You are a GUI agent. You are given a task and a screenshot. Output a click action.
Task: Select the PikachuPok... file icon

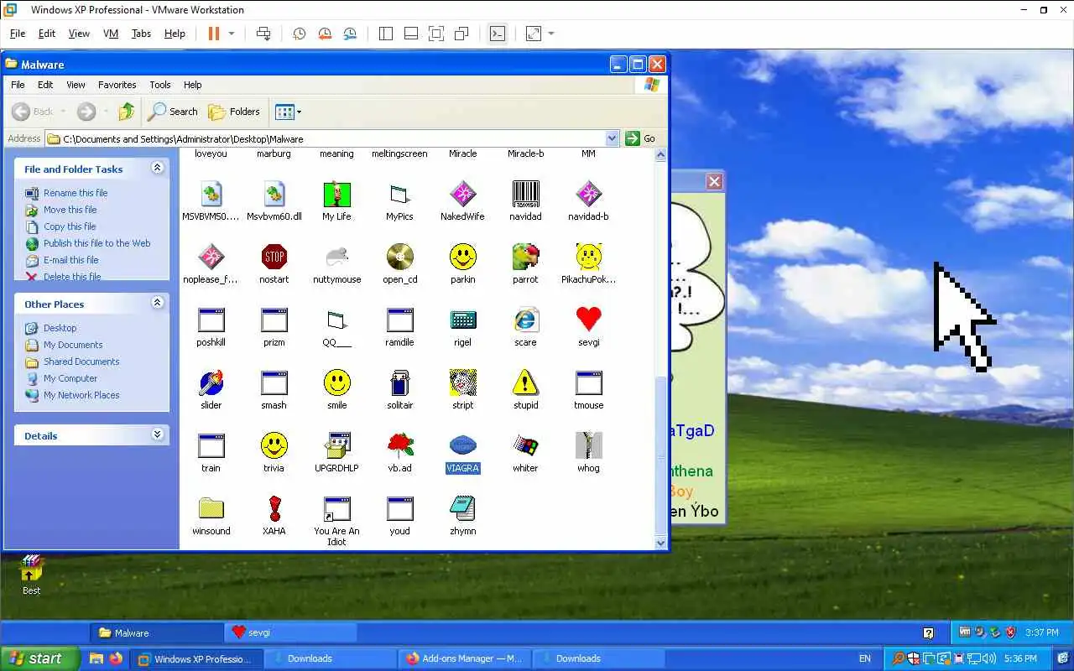coord(588,257)
